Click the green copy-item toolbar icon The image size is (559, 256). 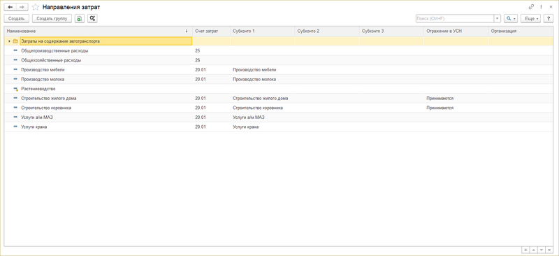click(x=80, y=19)
